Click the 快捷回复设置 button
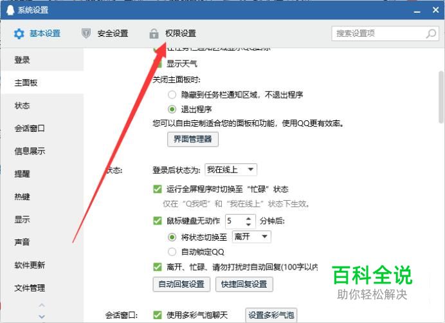Image resolution: width=445 pixels, height=323 pixels. [244, 284]
